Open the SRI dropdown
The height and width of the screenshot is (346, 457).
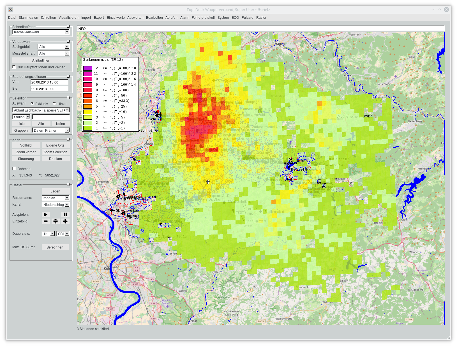63,234
